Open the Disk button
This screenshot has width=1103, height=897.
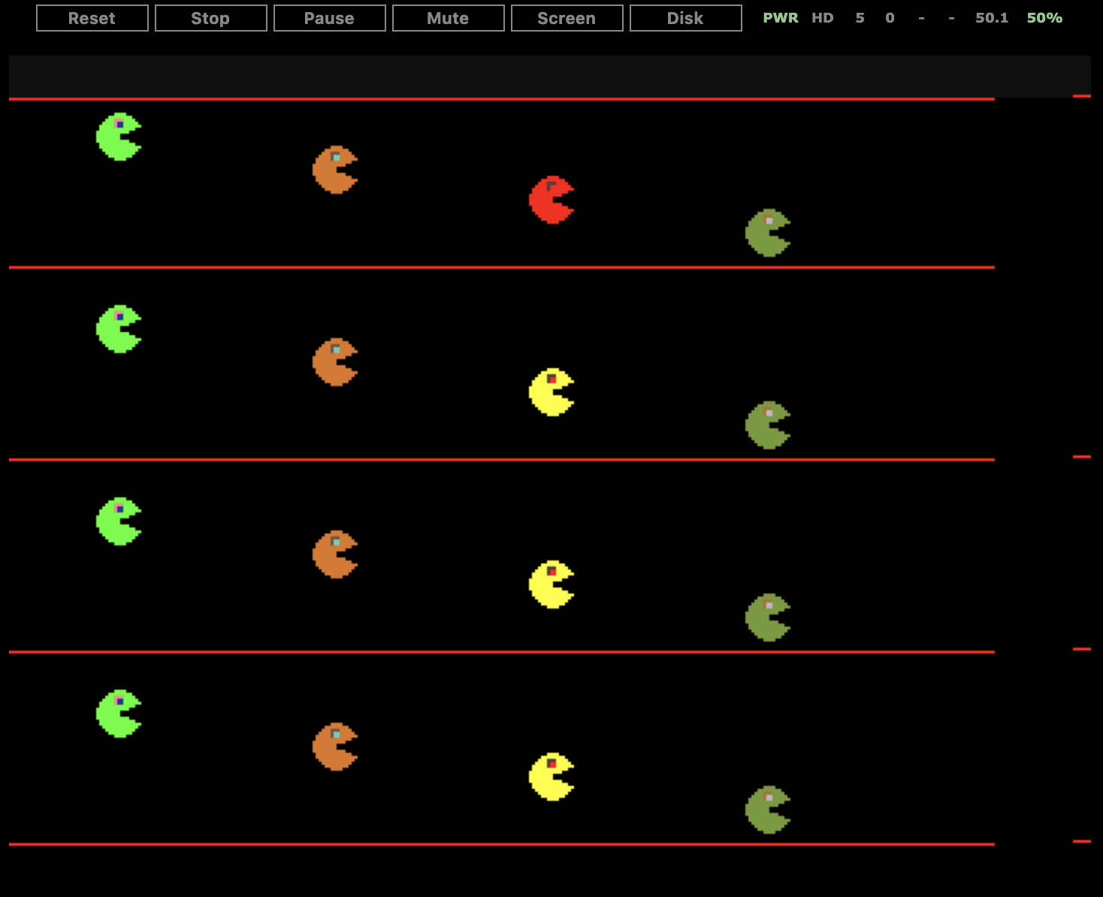click(686, 18)
